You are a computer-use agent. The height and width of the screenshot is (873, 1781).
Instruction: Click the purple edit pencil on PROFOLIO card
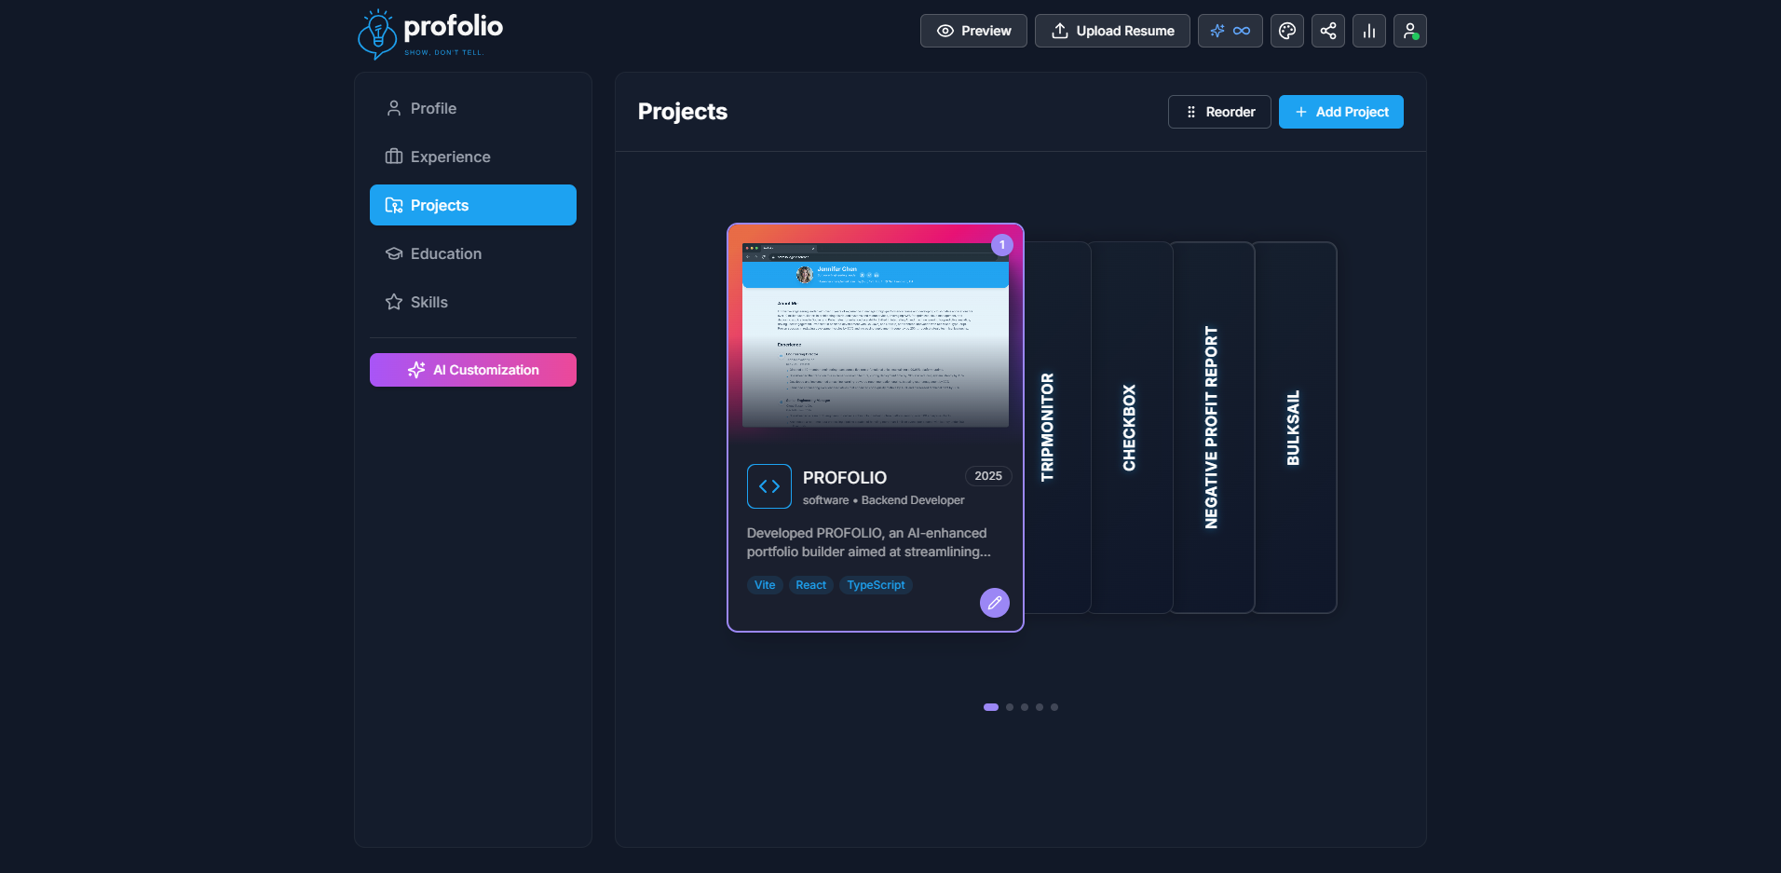coord(994,603)
